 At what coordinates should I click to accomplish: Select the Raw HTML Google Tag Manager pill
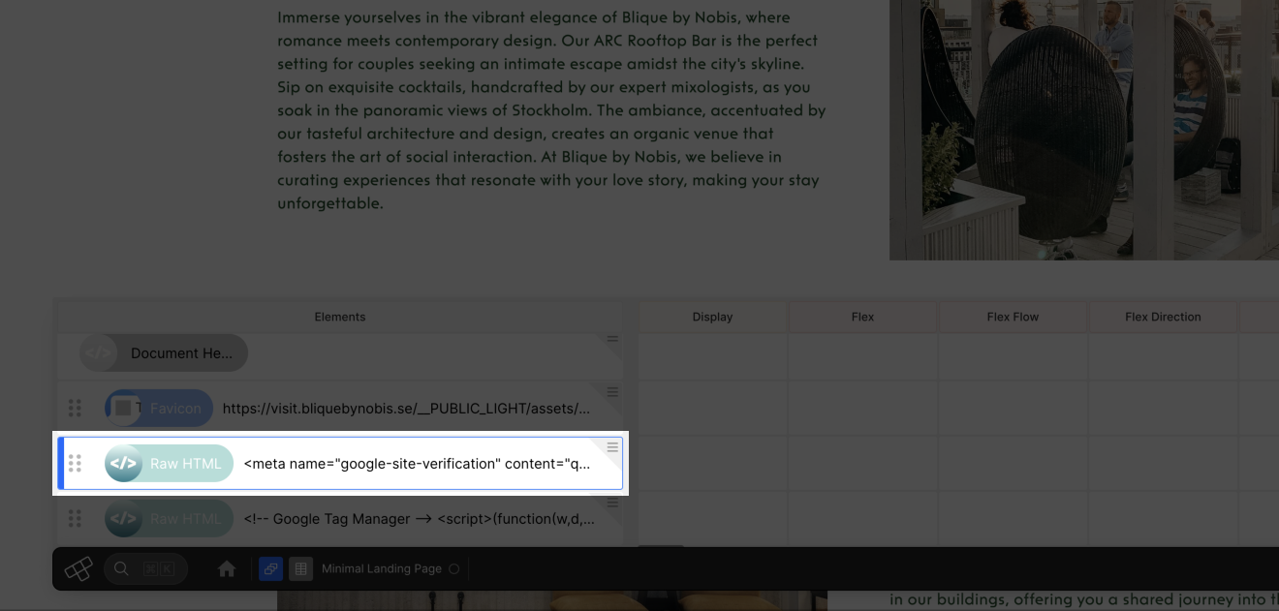[169, 519]
